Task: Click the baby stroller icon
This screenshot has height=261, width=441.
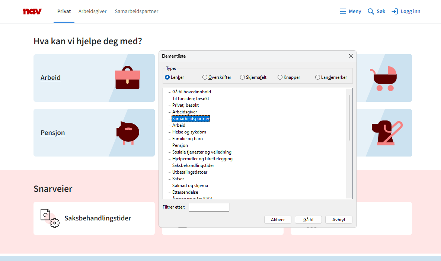Action: 383,78
